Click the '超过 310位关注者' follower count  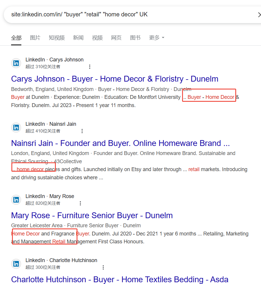point(43,67)
